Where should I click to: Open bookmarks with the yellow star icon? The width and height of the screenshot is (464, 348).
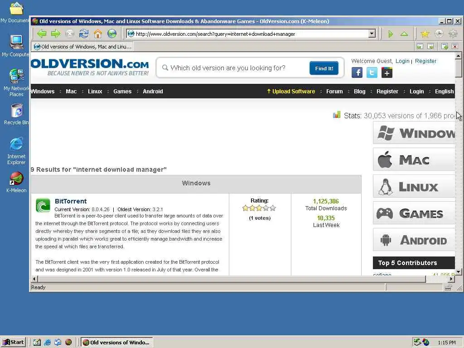425,34
